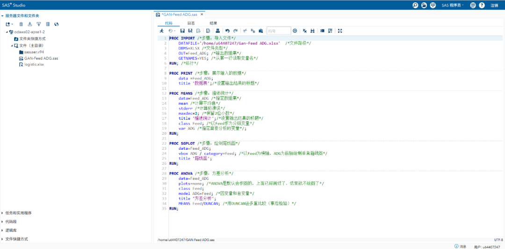The width and height of the screenshot is (505, 249).
Task: Undo the last edit in code editor
Action: [228, 31]
